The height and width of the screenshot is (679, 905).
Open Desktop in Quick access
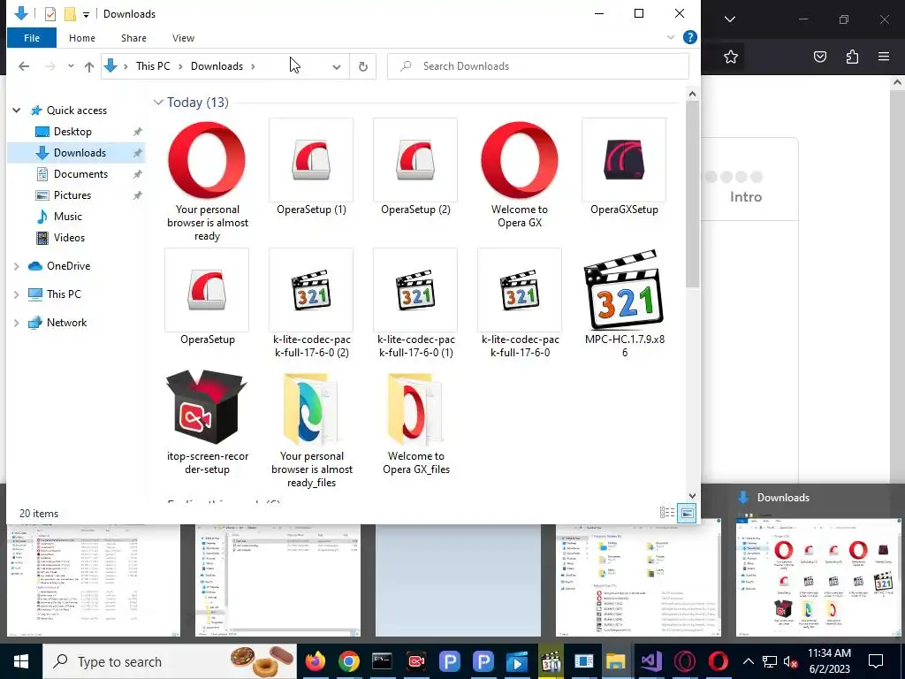pyautogui.click(x=72, y=132)
